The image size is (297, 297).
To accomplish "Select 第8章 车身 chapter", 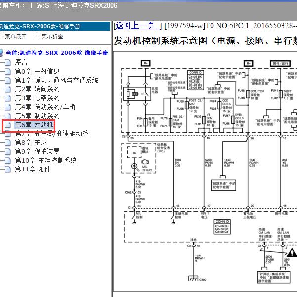I will [x=31, y=142].
